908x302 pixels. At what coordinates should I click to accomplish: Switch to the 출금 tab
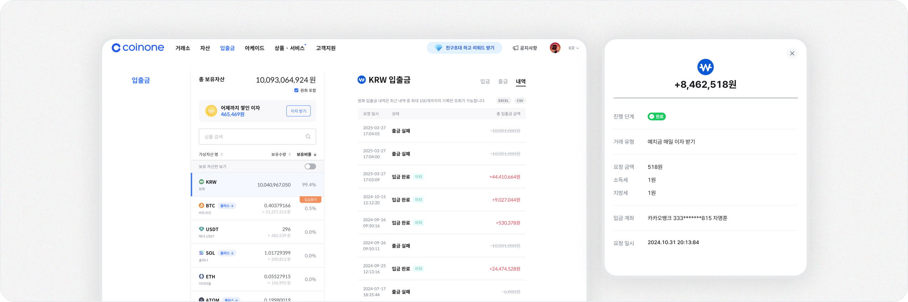(x=503, y=82)
